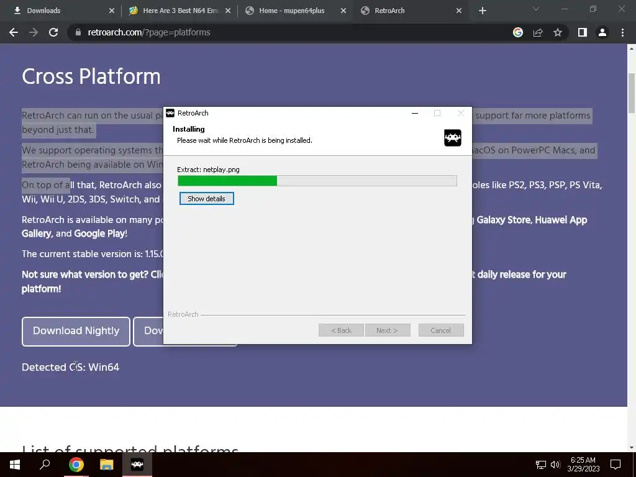Open the taskbar clock and date

(x=583, y=465)
